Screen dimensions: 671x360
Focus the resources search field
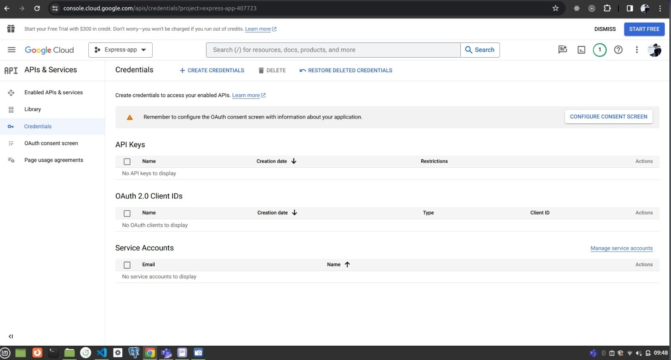333,50
